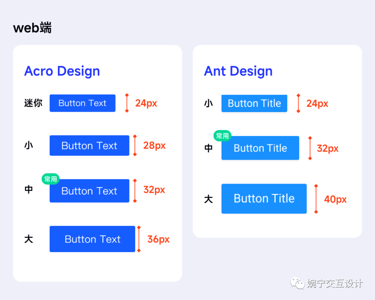Click the web端 title text

[32, 27]
